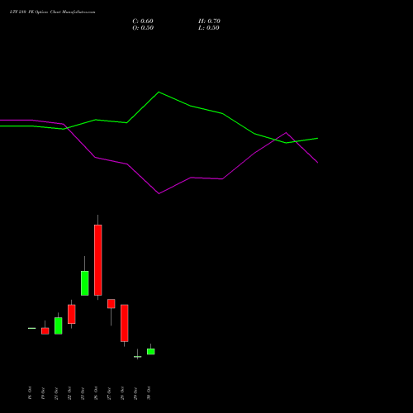Select the green candle above 23 Oct

coord(85,283)
